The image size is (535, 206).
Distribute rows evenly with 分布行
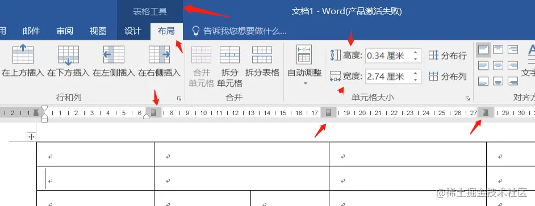click(x=448, y=55)
